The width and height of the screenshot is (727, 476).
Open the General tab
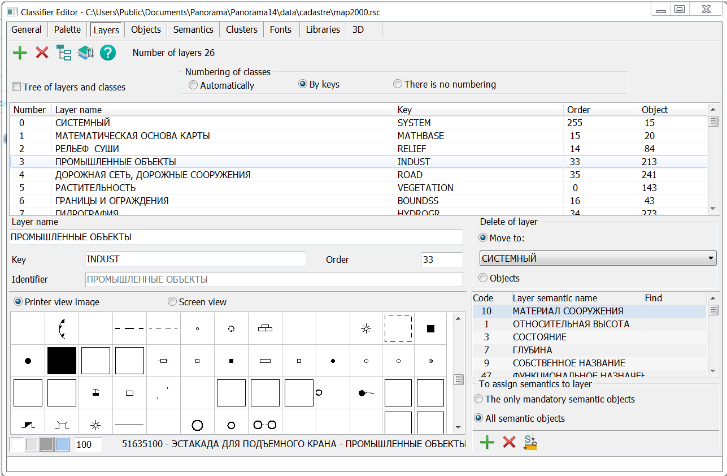27,29
